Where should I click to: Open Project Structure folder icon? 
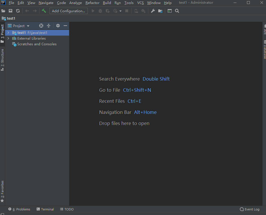[x=160, y=11]
